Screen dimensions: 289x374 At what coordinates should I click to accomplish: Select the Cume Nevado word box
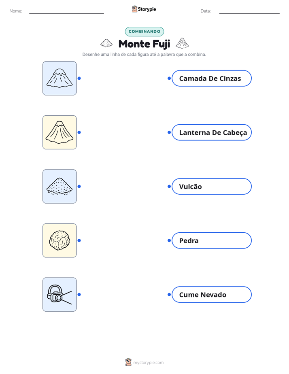tap(212, 295)
